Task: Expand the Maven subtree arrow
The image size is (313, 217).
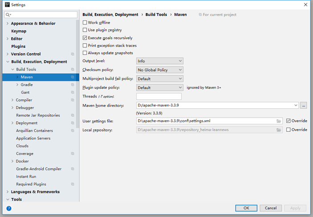Action: pos(17,77)
